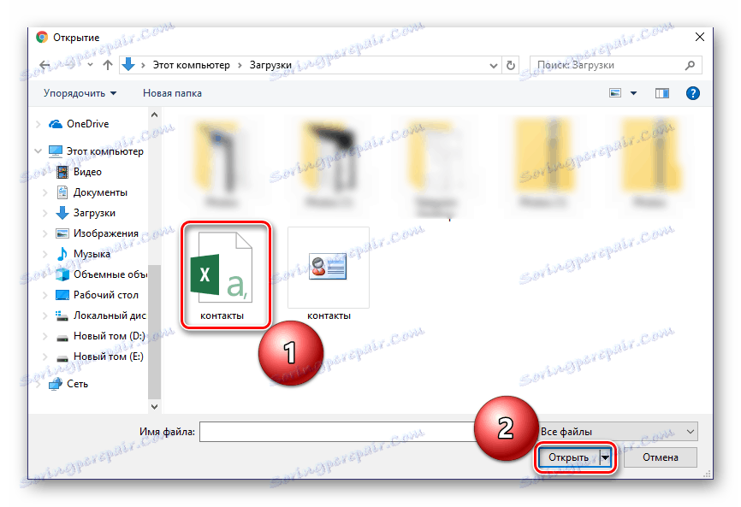Click the Сеть network icon
This screenshot has height=507, width=741.
point(56,384)
